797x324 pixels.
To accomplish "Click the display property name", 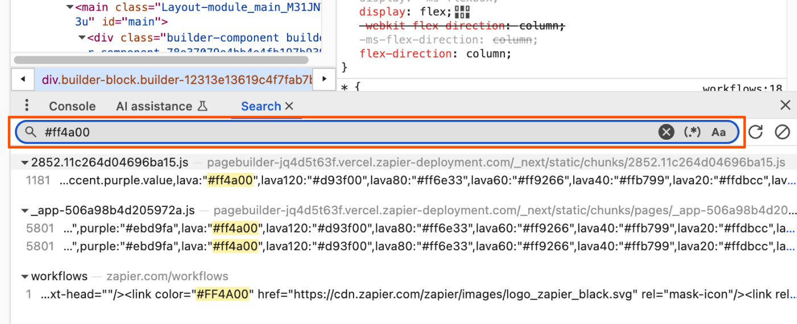I will 382,12.
